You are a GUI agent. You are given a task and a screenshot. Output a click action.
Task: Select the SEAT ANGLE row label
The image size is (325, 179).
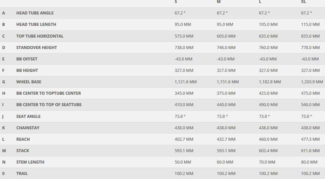tap(28, 116)
